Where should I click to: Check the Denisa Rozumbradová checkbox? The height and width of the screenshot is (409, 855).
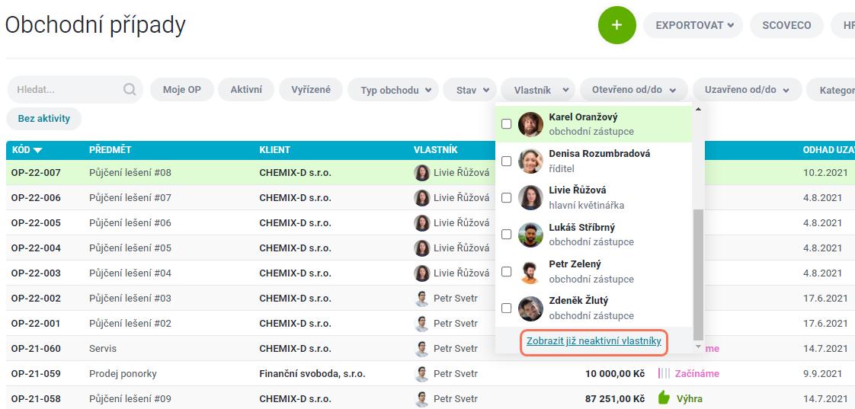click(x=506, y=161)
